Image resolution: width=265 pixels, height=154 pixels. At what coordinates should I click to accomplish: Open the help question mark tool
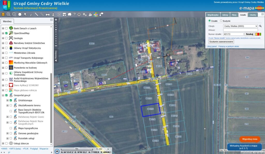pos(74,15)
